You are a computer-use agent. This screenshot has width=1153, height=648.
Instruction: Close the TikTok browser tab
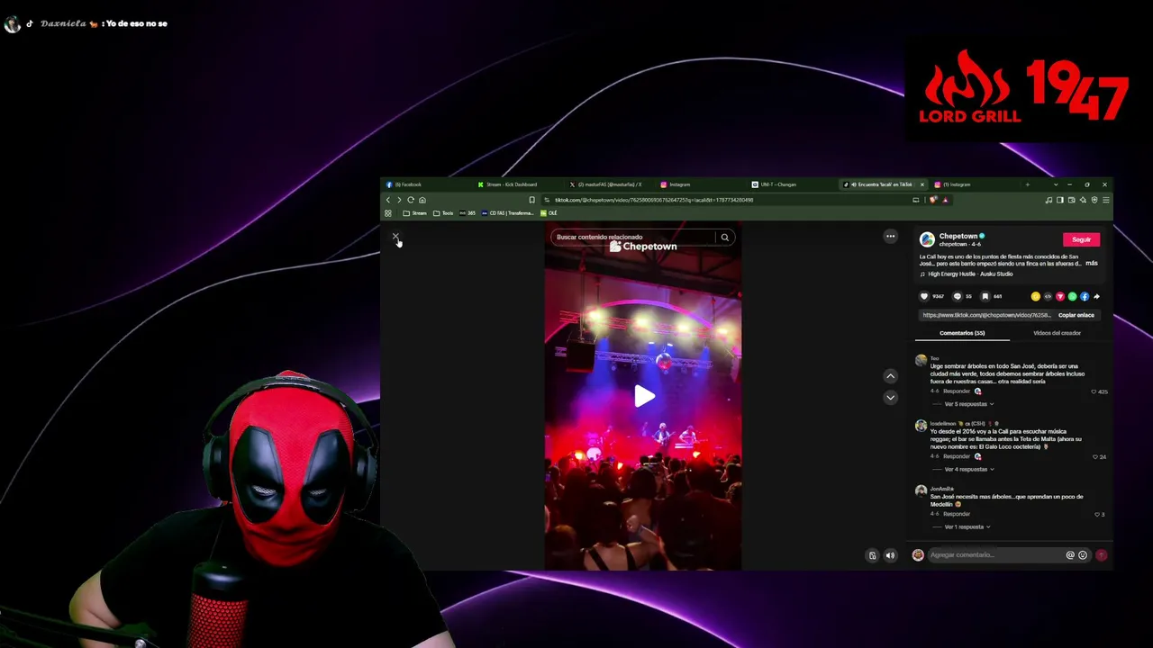[921, 184]
